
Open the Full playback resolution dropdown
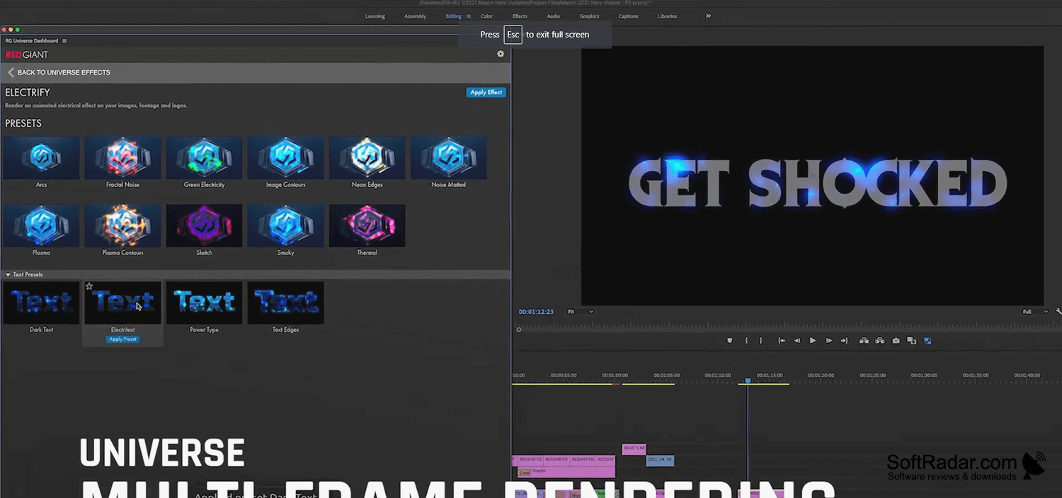1035,311
